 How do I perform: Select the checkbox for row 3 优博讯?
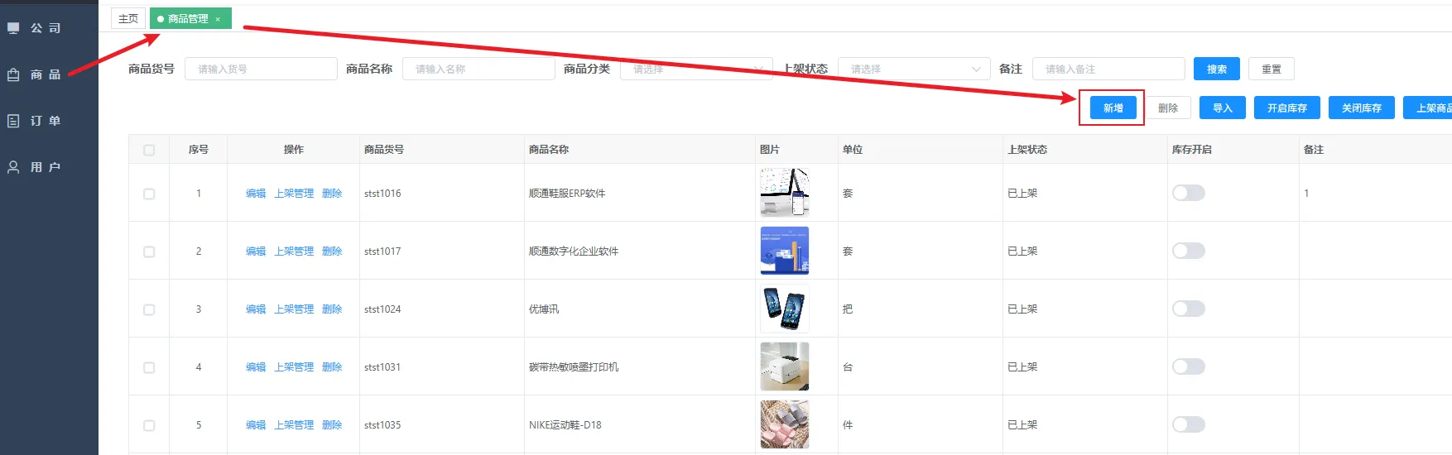[x=149, y=309]
